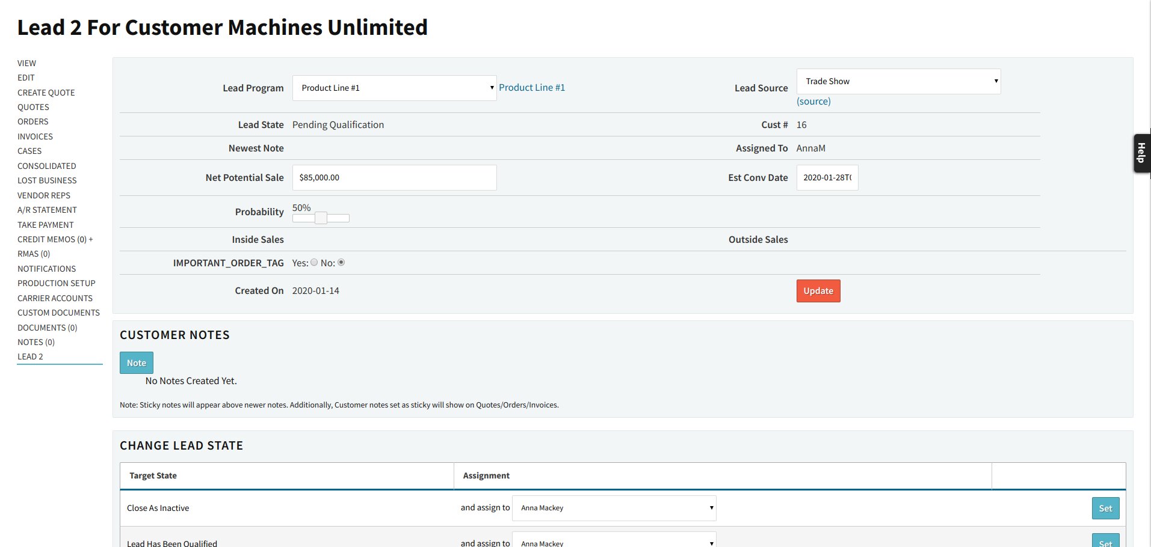Viewport: 1151px width, 547px height.
Task: Click the Close As Inactive row label
Action: coord(158,508)
